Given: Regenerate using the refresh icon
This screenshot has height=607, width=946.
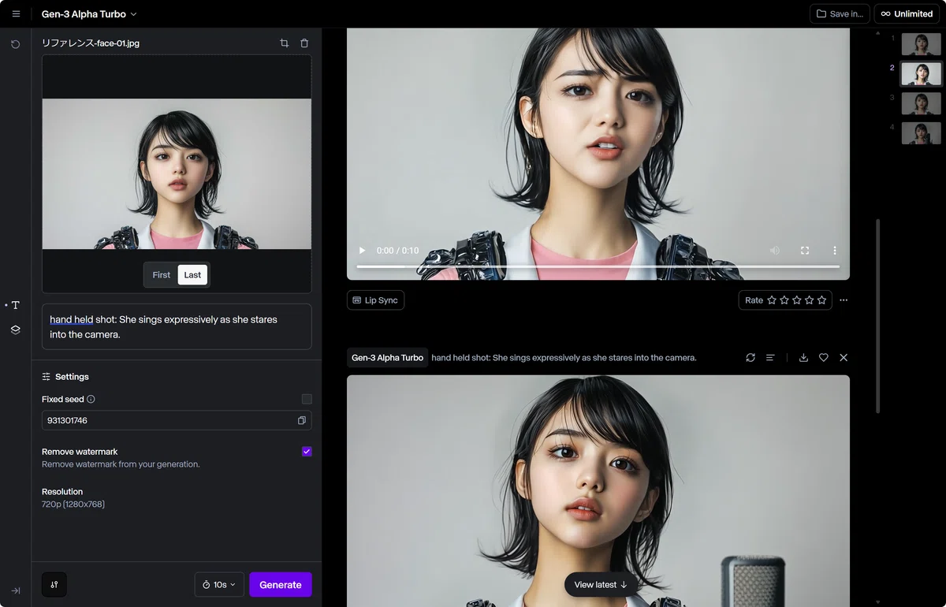Looking at the screenshot, I should 750,358.
